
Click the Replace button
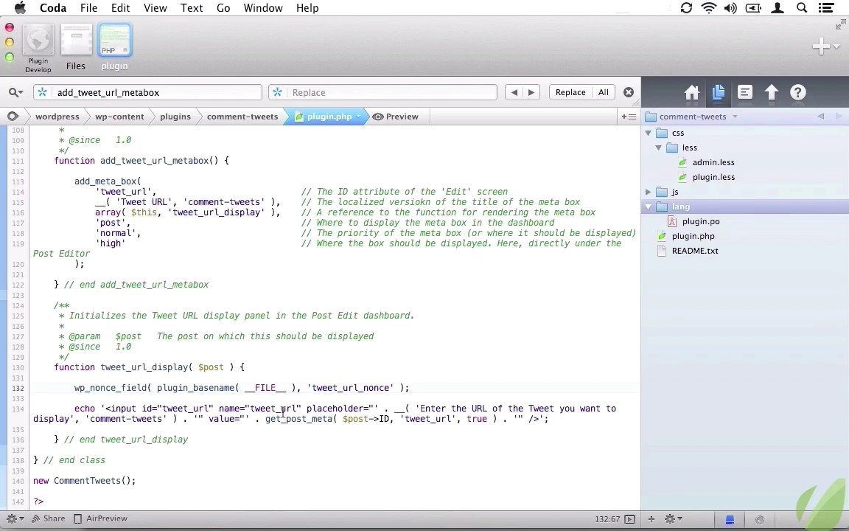570,93
